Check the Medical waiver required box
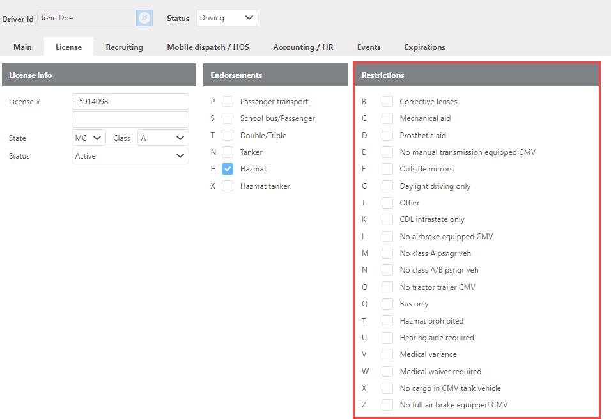 point(387,372)
